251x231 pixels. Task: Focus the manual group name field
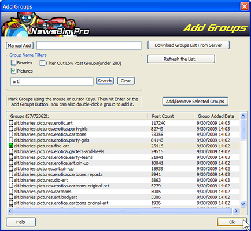click(x=89, y=46)
